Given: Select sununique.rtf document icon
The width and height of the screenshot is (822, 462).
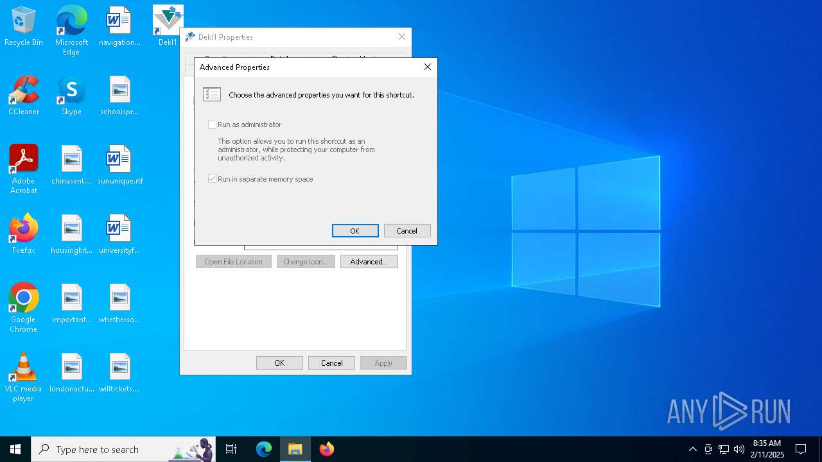Looking at the screenshot, I should (119, 166).
